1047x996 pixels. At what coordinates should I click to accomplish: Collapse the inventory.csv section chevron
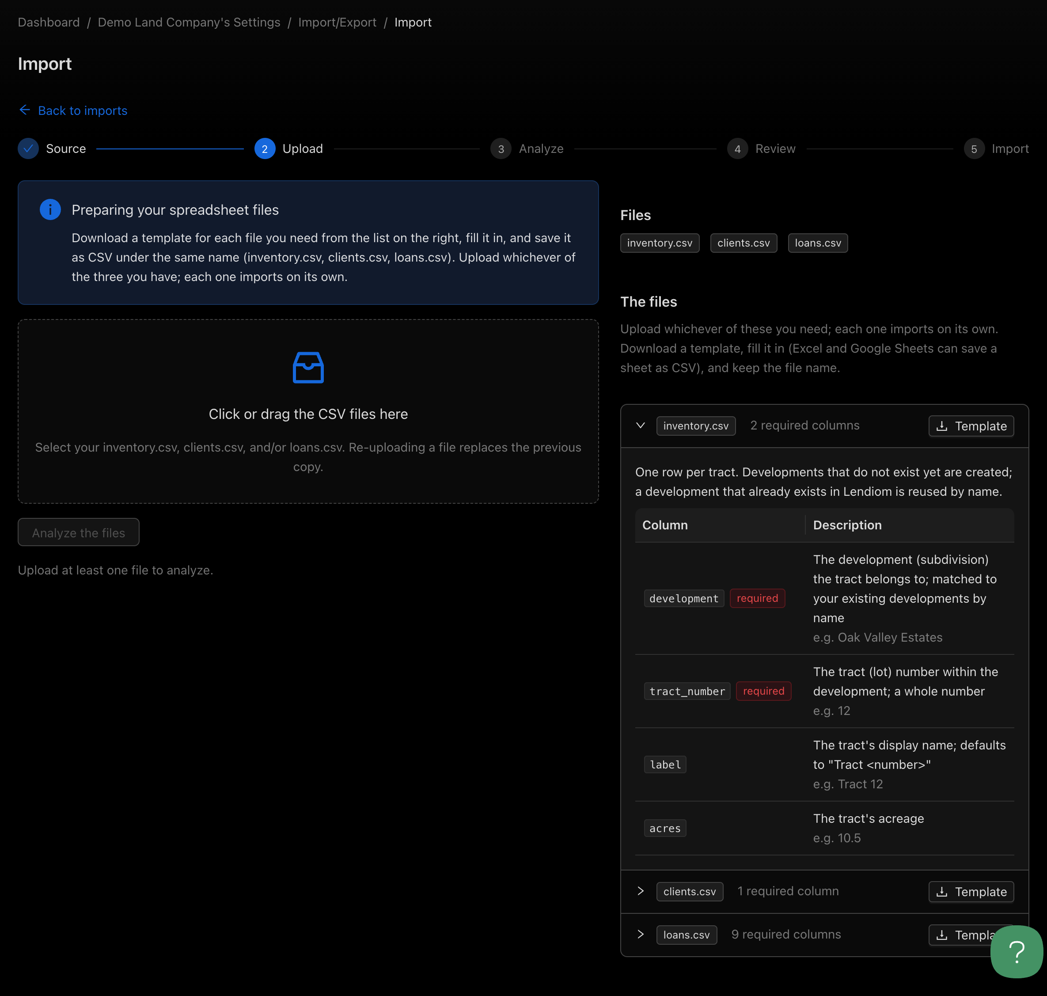(x=641, y=426)
